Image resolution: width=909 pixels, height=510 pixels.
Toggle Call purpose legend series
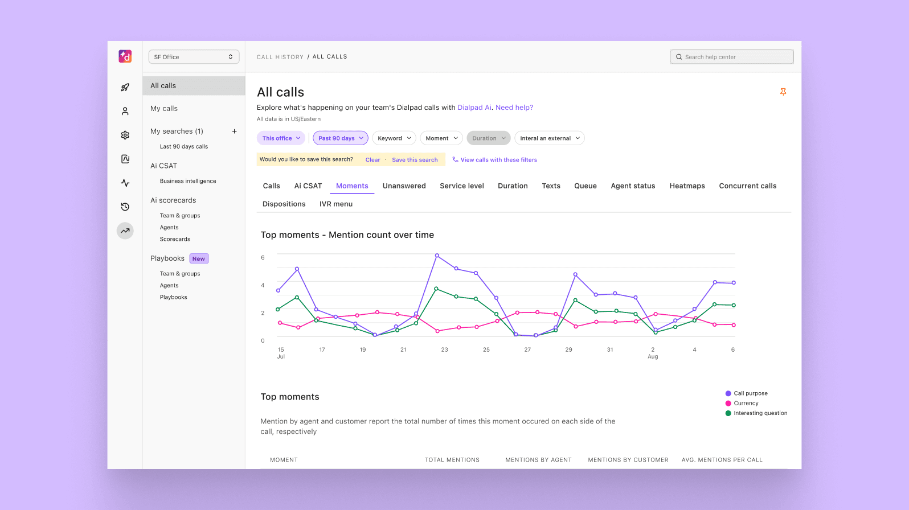(x=750, y=393)
